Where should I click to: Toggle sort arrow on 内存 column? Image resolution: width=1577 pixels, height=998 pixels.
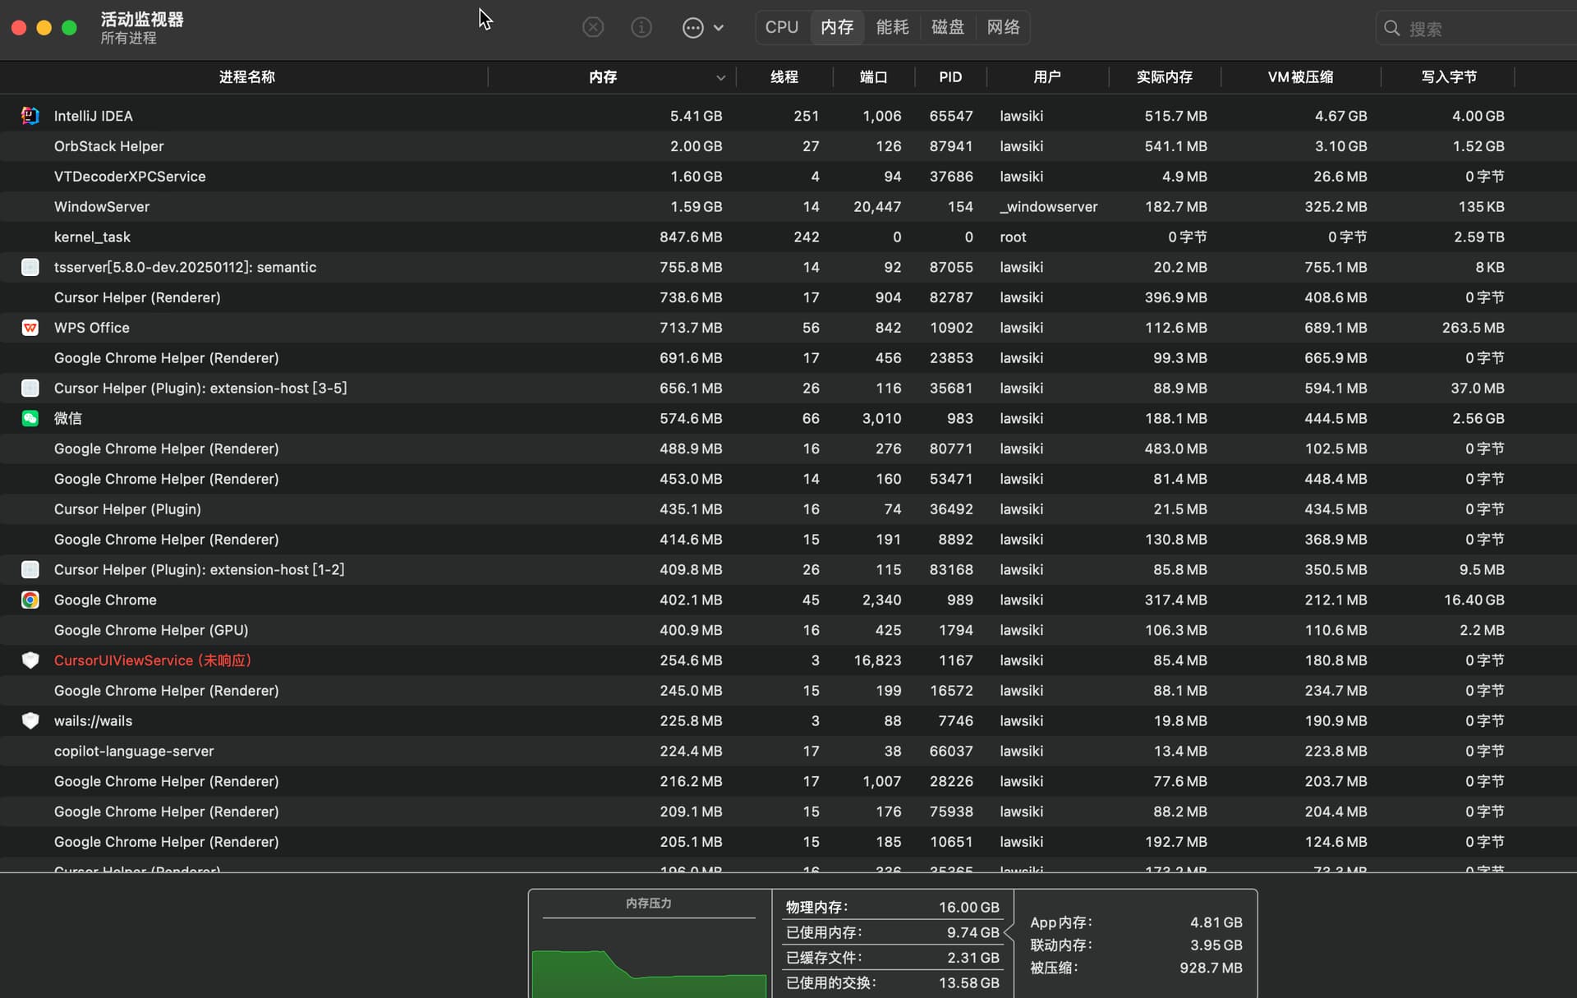pyautogui.click(x=720, y=78)
